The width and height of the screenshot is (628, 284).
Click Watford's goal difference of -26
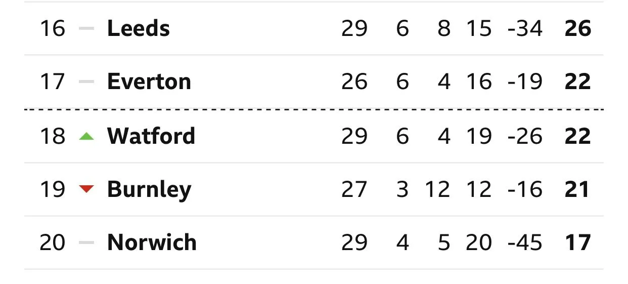click(525, 136)
